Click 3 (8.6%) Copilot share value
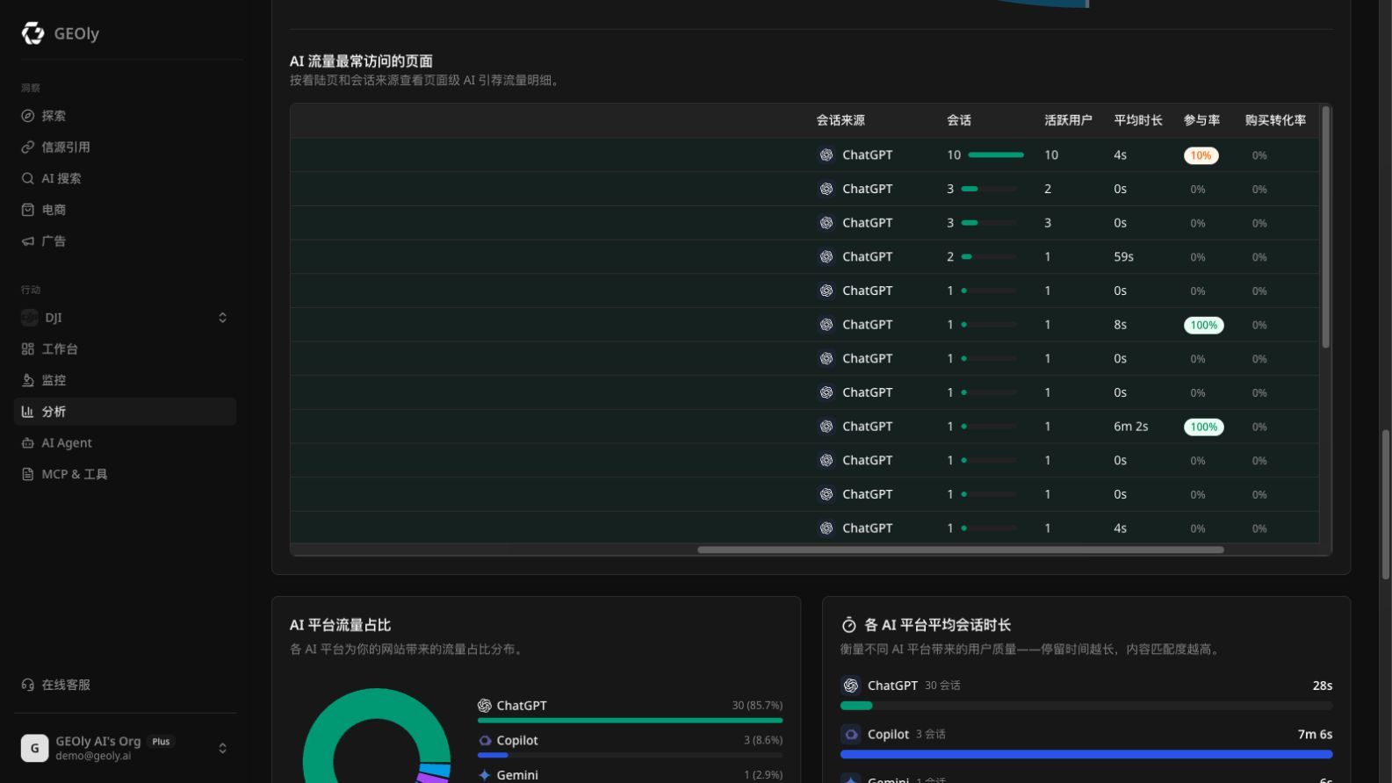1392x783 pixels. coord(763,741)
